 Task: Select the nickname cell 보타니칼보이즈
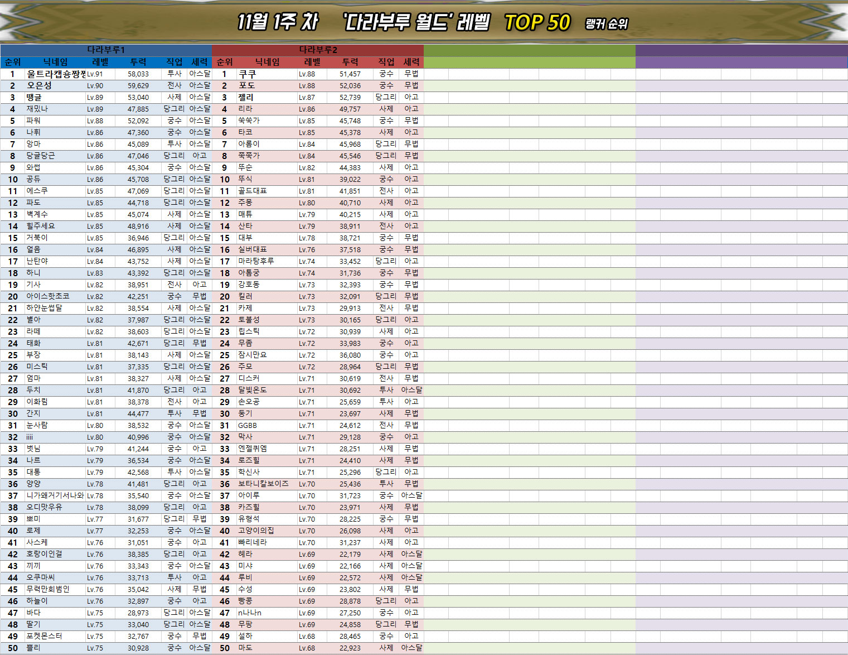[263, 484]
